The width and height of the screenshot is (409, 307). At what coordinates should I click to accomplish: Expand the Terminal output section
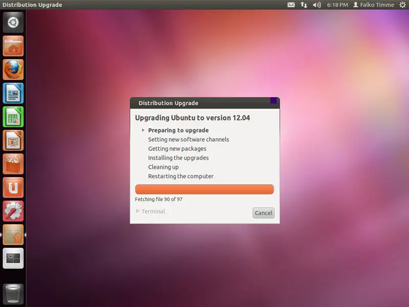(150, 211)
